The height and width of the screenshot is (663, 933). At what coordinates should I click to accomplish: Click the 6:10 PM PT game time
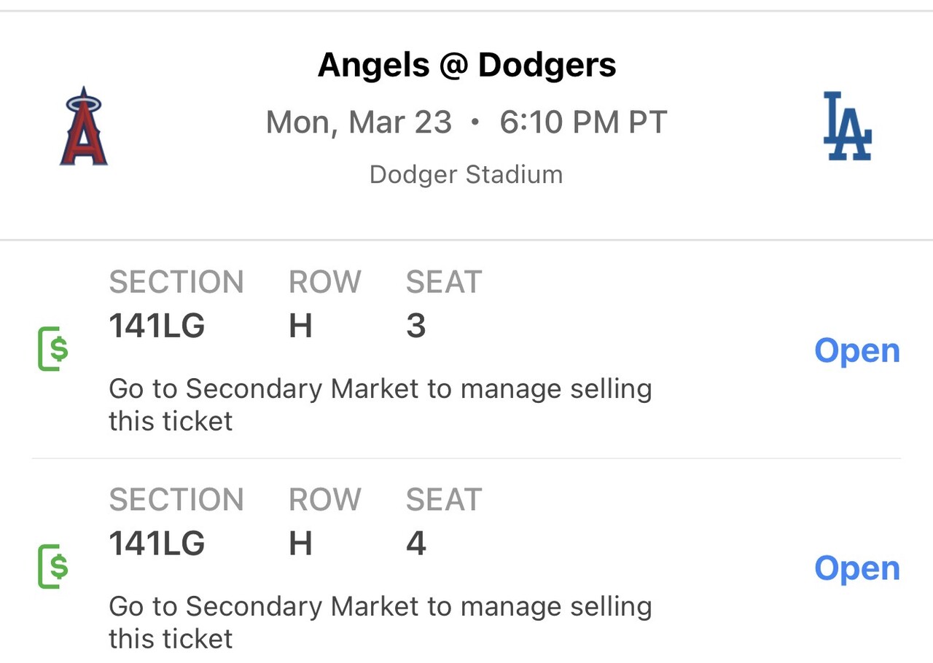pos(583,122)
